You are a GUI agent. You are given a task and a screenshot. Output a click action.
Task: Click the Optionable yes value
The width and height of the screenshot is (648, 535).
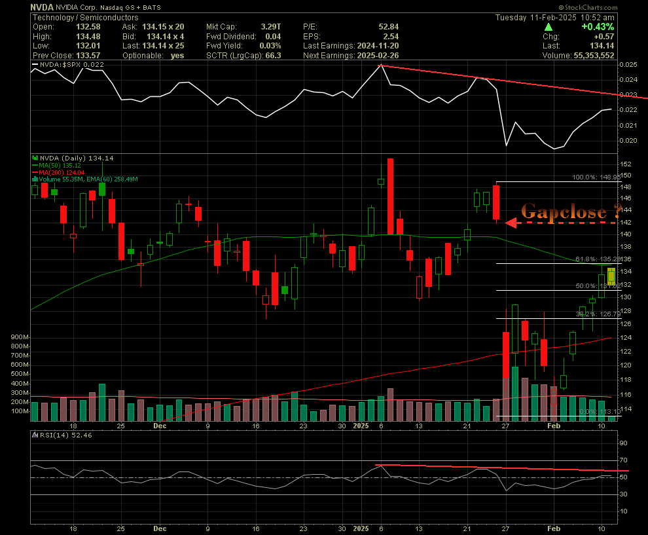177,56
